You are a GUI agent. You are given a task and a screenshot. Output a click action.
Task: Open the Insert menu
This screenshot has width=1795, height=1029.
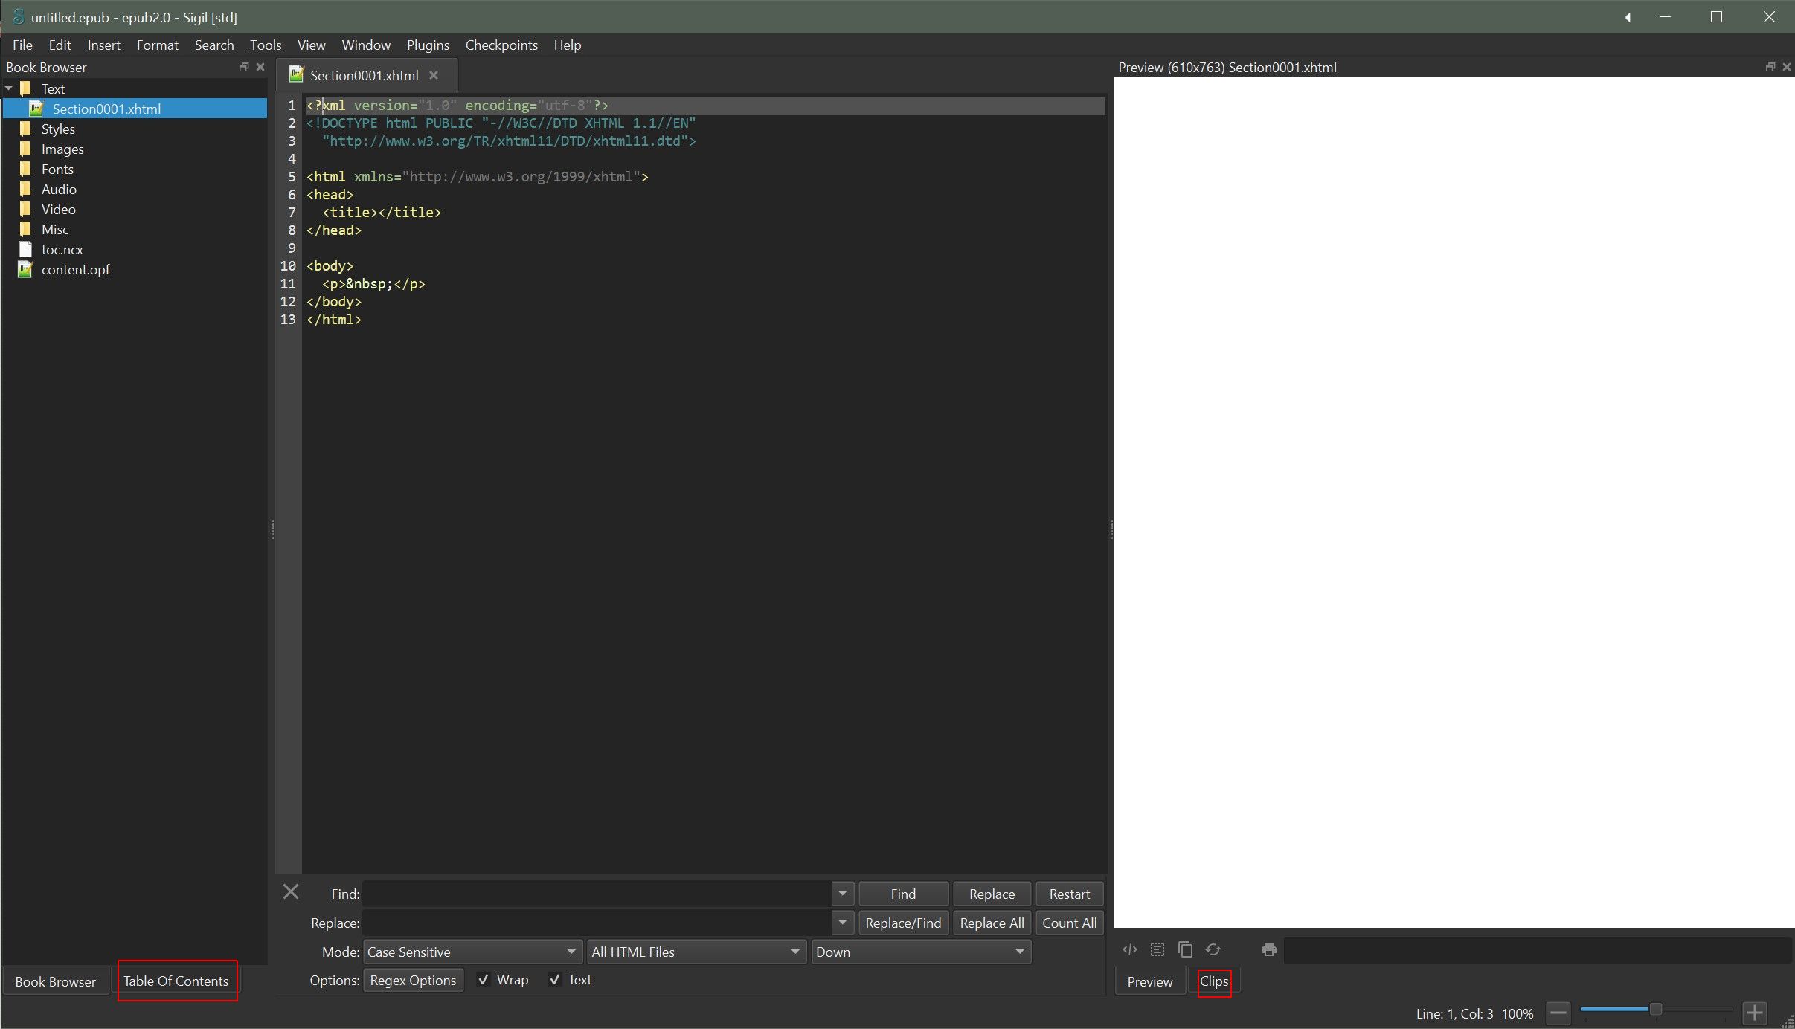[x=103, y=45]
